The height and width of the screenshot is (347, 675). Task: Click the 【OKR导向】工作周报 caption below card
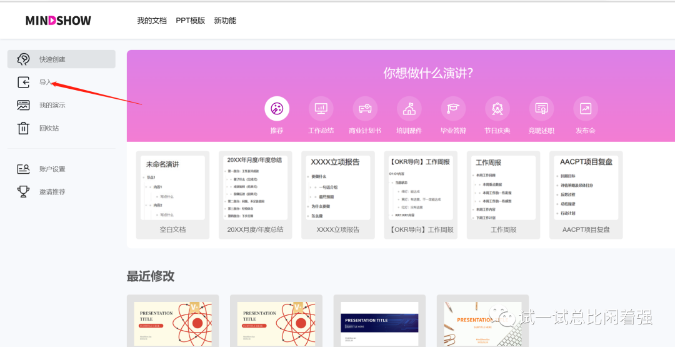pyautogui.click(x=421, y=230)
